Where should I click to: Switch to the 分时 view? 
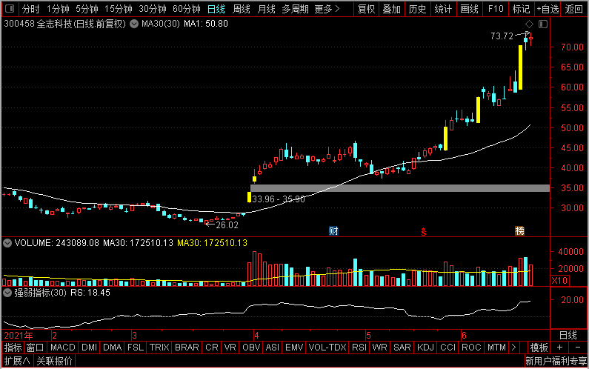coord(30,9)
